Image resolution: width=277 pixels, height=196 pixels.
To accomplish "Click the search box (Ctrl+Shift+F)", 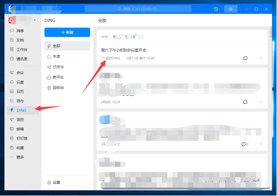I will point(138,9).
